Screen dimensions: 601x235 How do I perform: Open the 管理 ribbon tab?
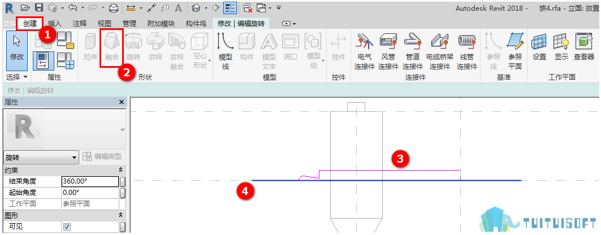click(129, 23)
